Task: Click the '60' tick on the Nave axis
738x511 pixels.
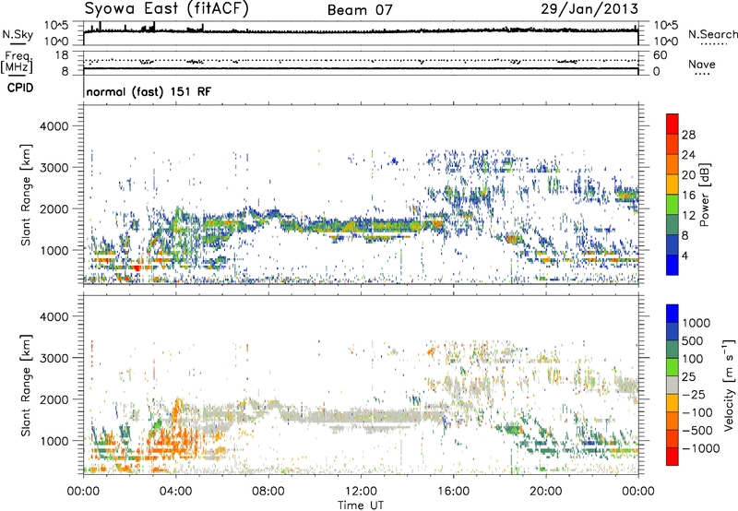Action: click(x=660, y=55)
